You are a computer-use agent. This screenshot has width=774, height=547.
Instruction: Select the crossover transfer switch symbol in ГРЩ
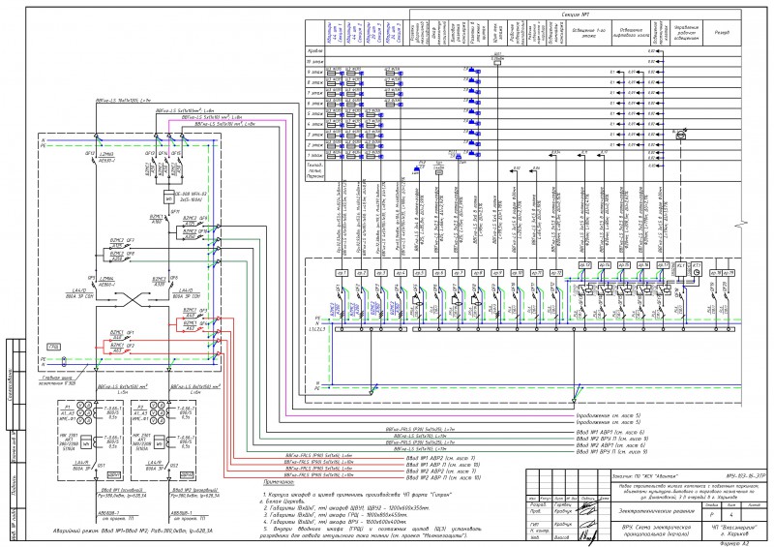[x=131, y=299]
